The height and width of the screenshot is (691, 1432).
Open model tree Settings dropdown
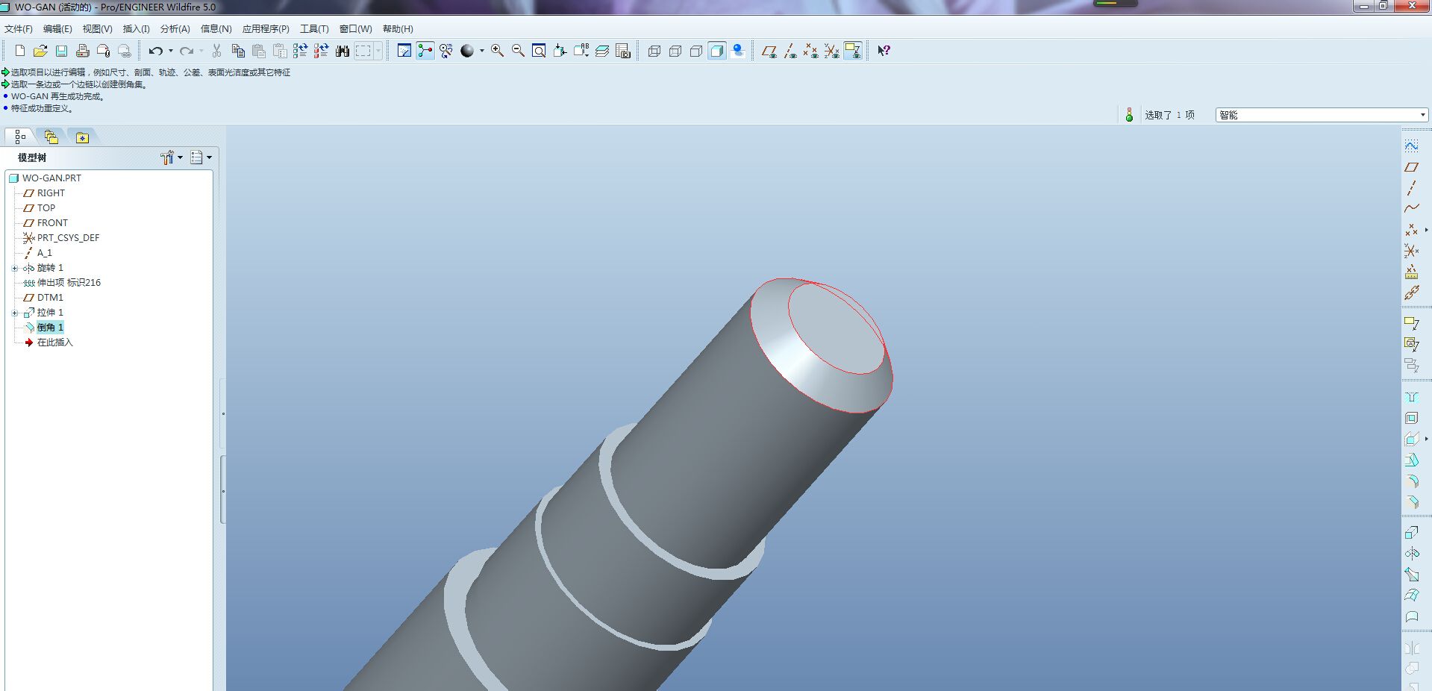click(x=171, y=157)
